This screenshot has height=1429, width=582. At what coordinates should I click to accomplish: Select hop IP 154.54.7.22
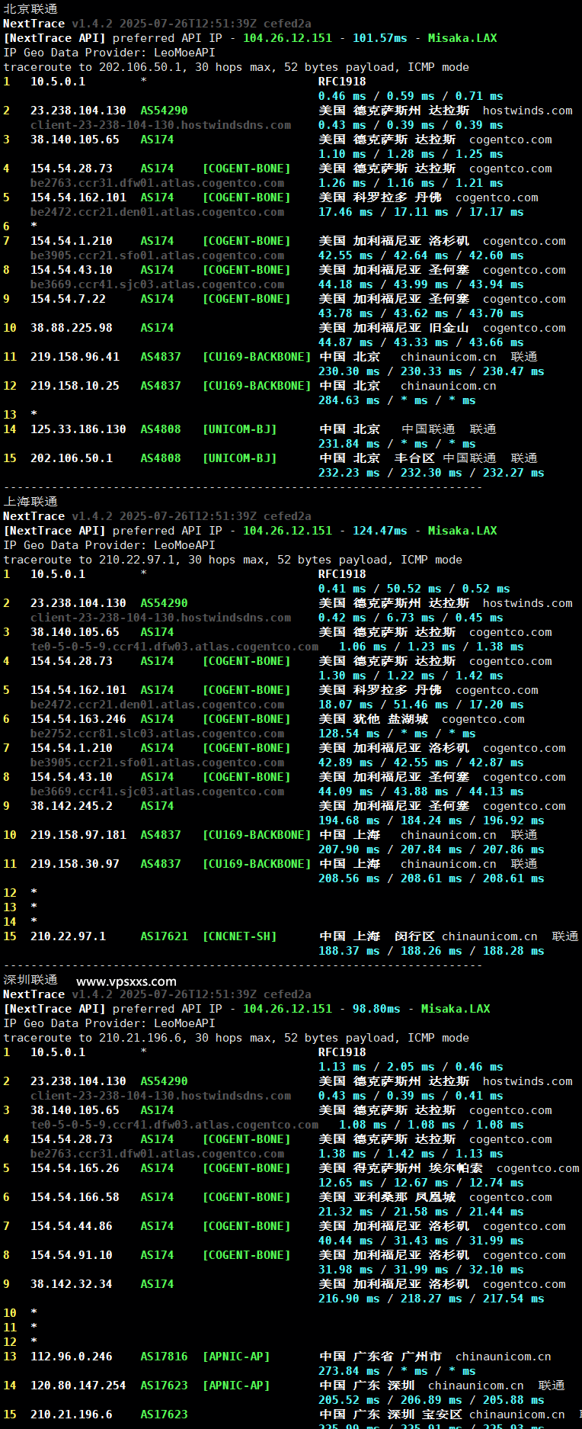coord(68,299)
